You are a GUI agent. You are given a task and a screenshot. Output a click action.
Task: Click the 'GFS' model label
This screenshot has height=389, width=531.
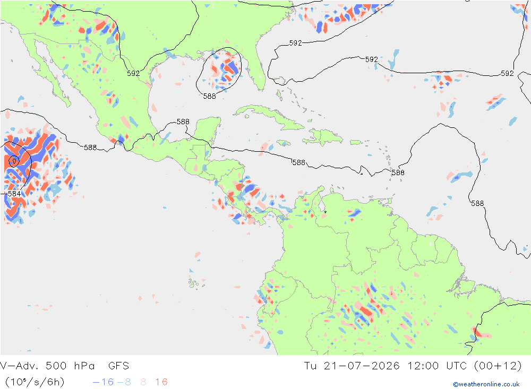pyautogui.click(x=118, y=366)
